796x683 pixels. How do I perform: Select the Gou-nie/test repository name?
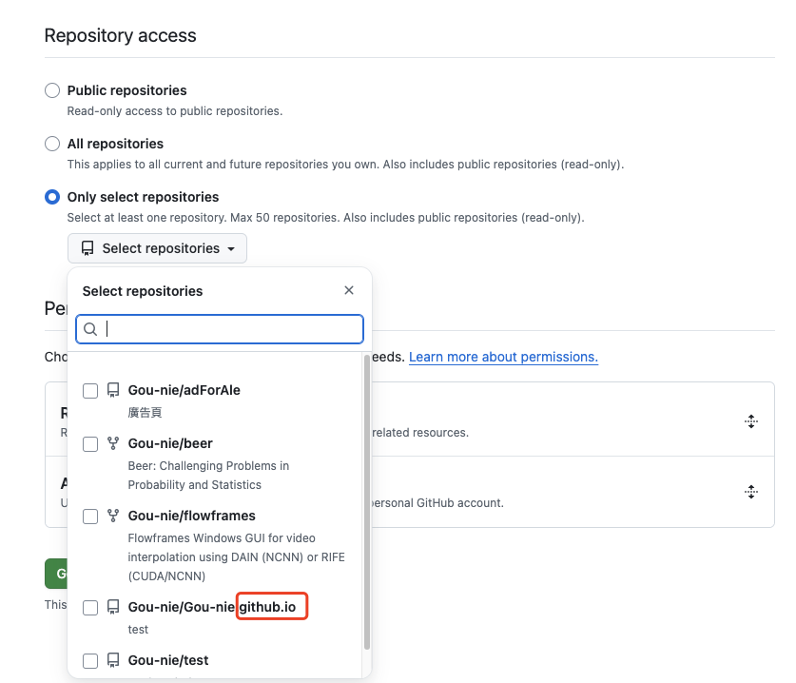click(x=168, y=660)
